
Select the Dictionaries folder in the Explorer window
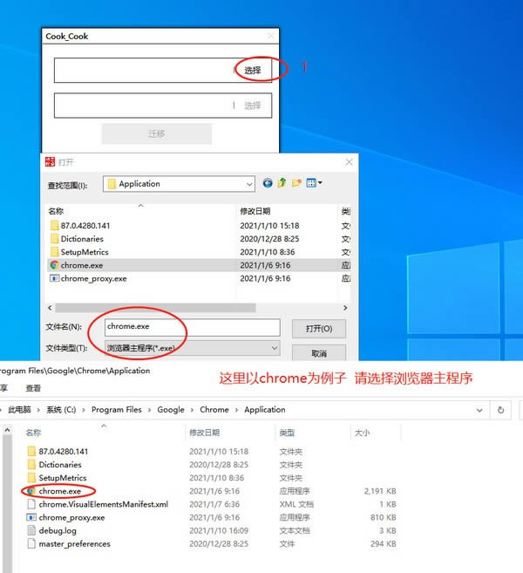click(59, 465)
